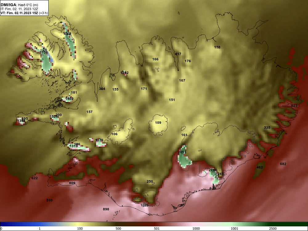Select the value label '335' in the east
Image resolution: width=308 pixels, height=231 pixels.
(x=267, y=128)
